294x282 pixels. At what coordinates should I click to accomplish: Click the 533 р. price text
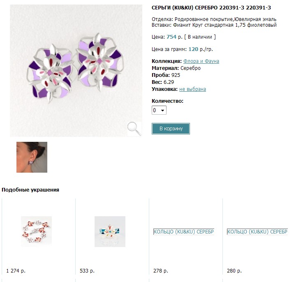(87, 271)
